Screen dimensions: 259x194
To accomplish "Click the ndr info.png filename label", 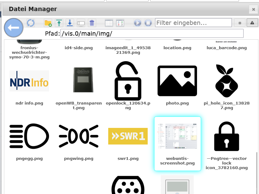I will [29, 103].
